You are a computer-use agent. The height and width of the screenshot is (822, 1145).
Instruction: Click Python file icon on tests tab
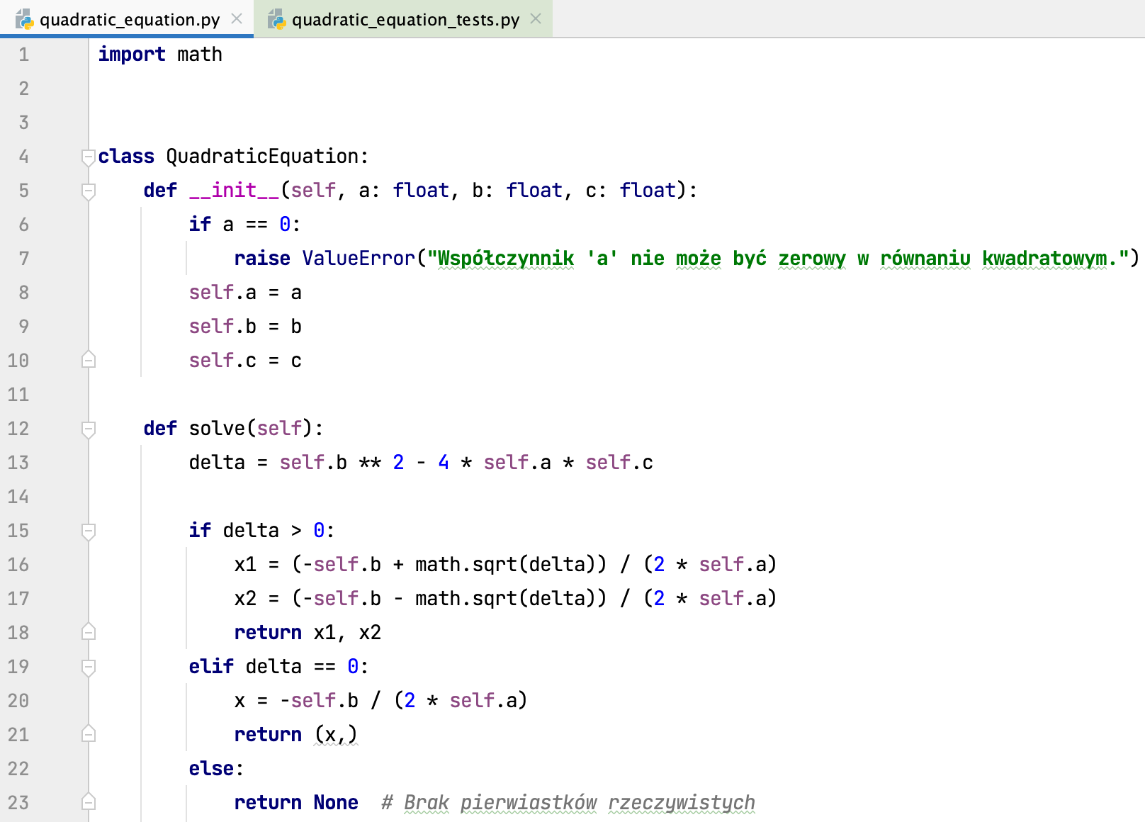click(x=276, y=20)
